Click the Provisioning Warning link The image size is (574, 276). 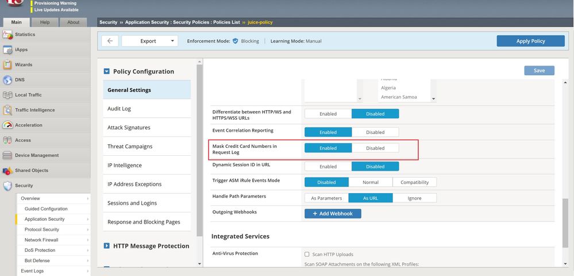(55, 3)
